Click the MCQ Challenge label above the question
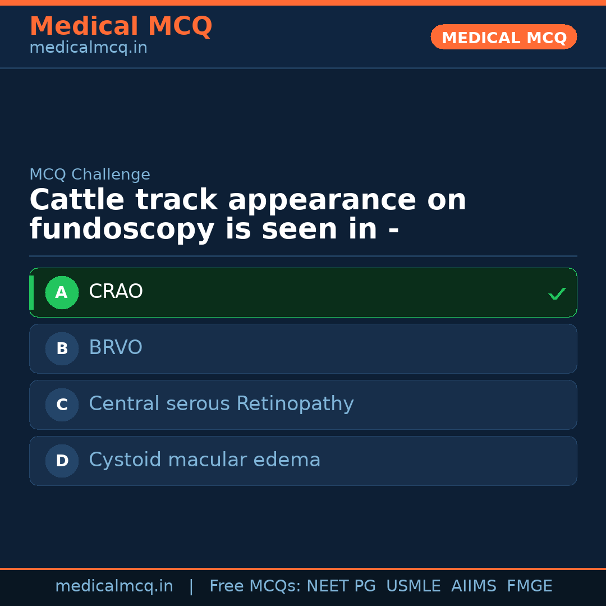Screen dimensions: 606x606 (90, 175)
